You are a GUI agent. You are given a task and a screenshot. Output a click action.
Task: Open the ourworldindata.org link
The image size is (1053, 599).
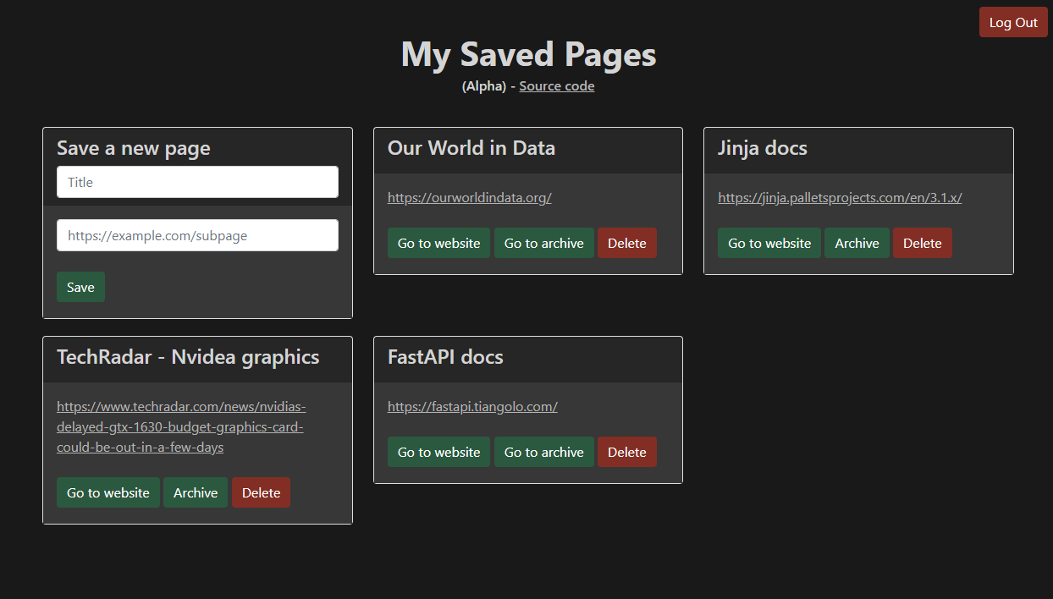point(470,198)
